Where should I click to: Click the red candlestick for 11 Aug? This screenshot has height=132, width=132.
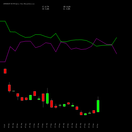(35, 93)
